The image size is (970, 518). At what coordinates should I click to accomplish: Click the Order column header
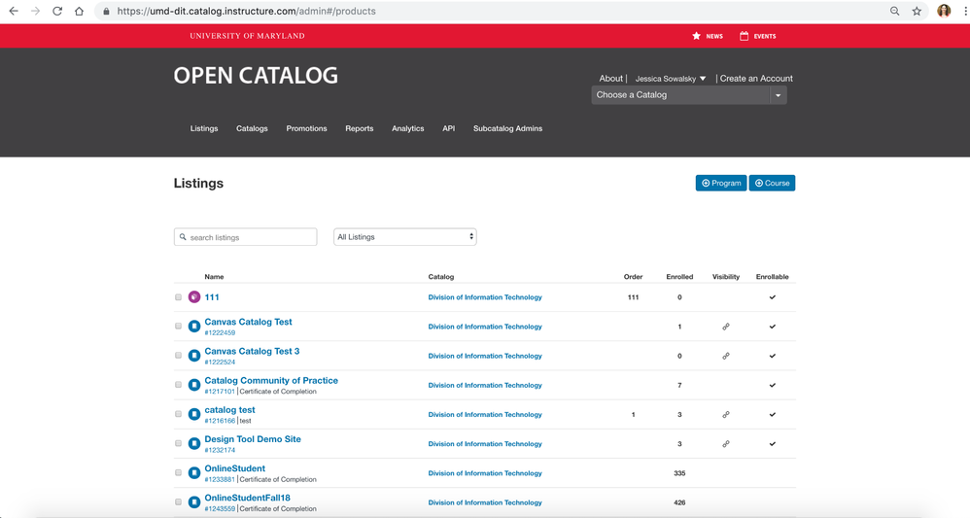click(x=633, y=277)
